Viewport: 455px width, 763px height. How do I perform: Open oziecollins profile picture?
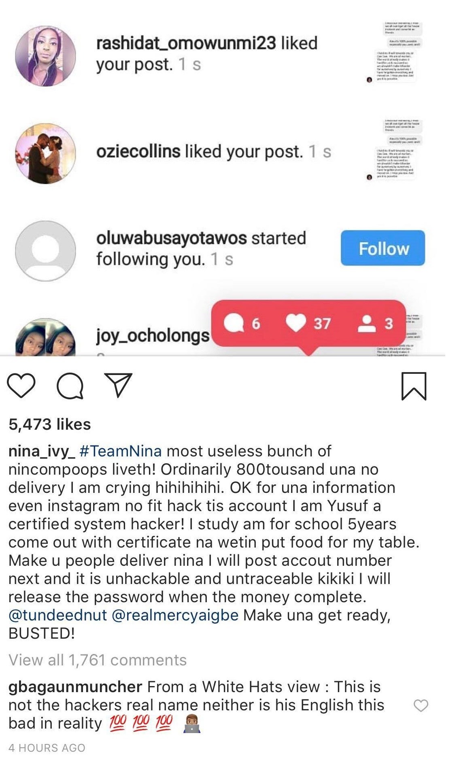point(45,153)
